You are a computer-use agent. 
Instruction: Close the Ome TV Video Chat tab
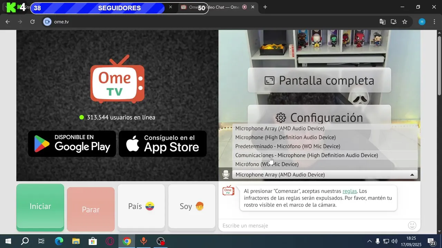pyautogui.click(x=253, y=7)
